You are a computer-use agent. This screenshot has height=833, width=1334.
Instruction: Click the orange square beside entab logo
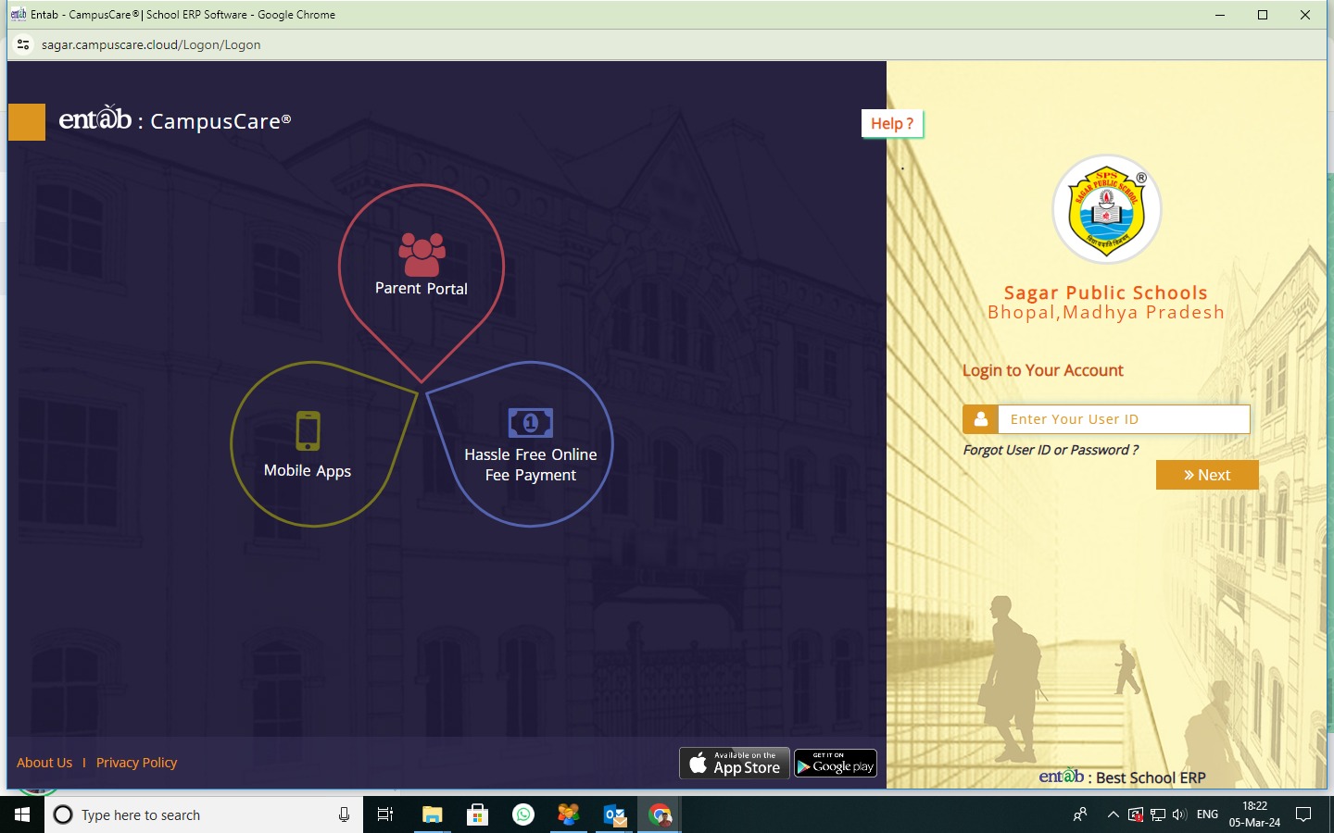point(27,122)
